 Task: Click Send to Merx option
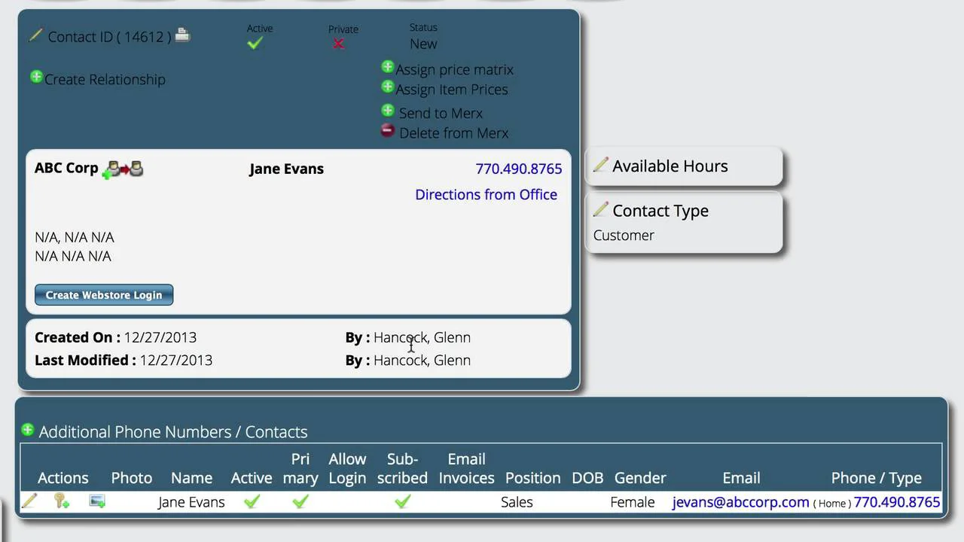tap(441, 113)
